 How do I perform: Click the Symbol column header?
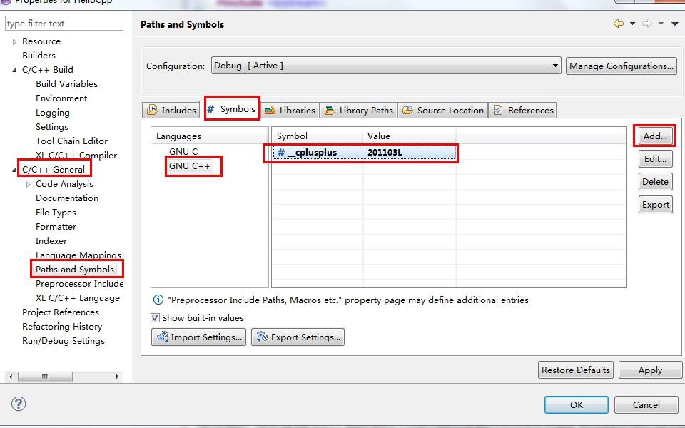click(317, 136)
